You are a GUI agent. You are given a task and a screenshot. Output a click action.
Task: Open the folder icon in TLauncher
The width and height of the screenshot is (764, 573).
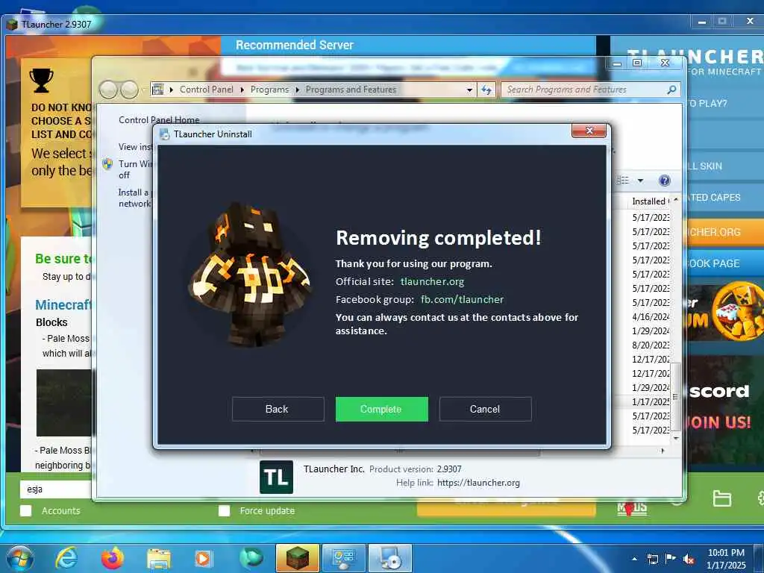pos(721,498)
